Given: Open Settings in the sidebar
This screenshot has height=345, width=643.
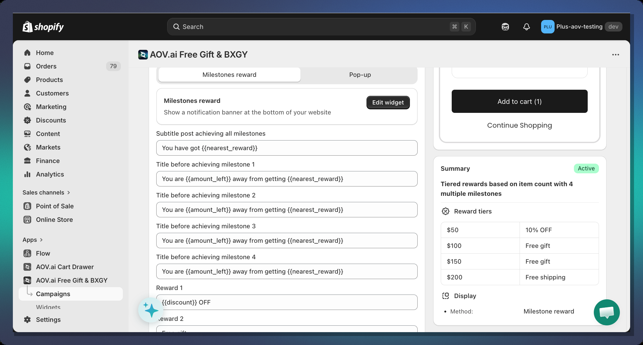Looking at the screenshot, I should pos(48,320).
